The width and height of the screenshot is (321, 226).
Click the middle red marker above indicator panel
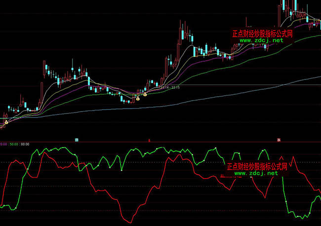coord(150,141)
